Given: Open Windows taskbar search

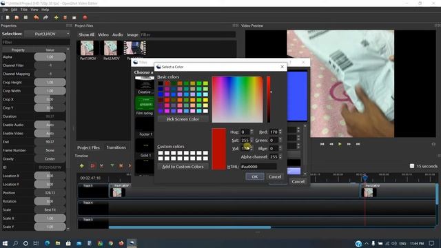Looking at the screenshot, I should click(x=15, y=243).
